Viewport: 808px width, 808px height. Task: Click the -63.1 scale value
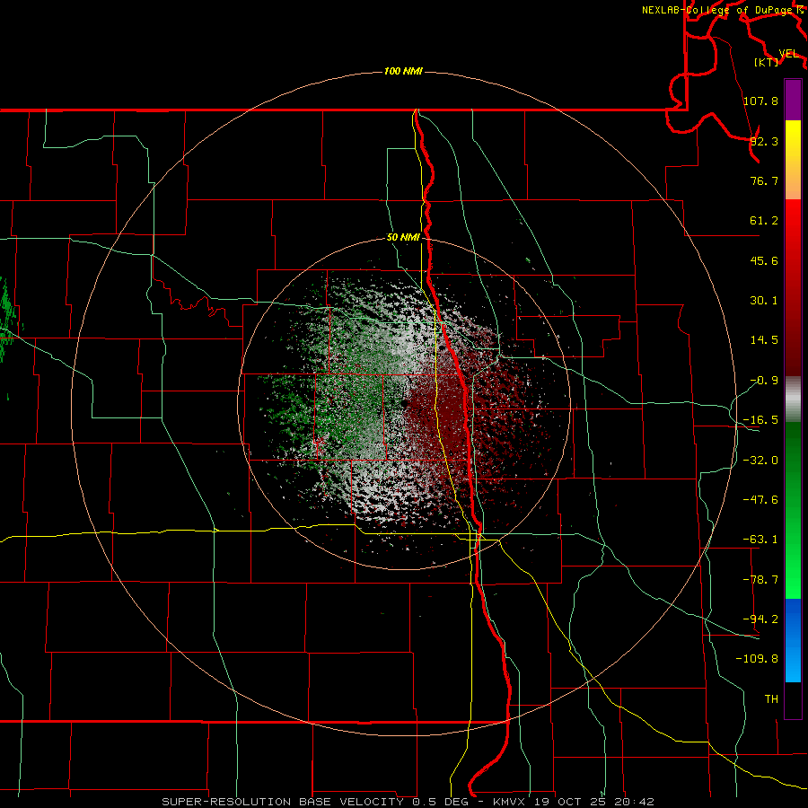pos(760,540)
